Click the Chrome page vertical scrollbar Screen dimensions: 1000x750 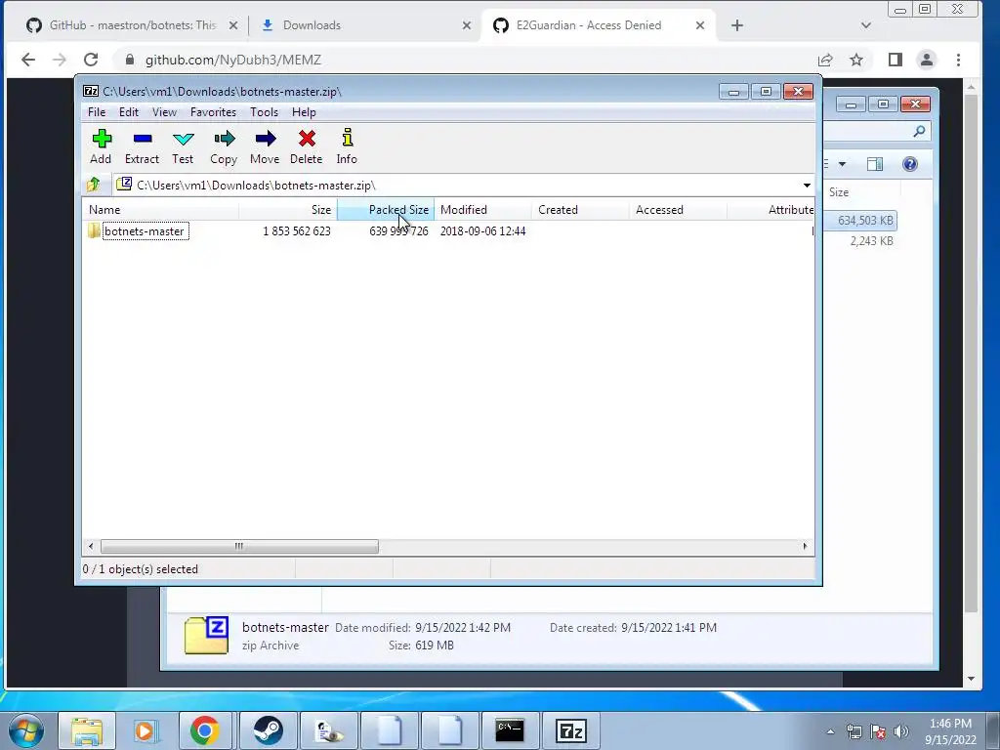[x=971, y=354]
